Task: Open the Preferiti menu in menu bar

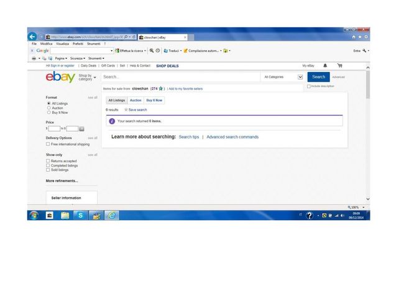Action: point(78,44)
